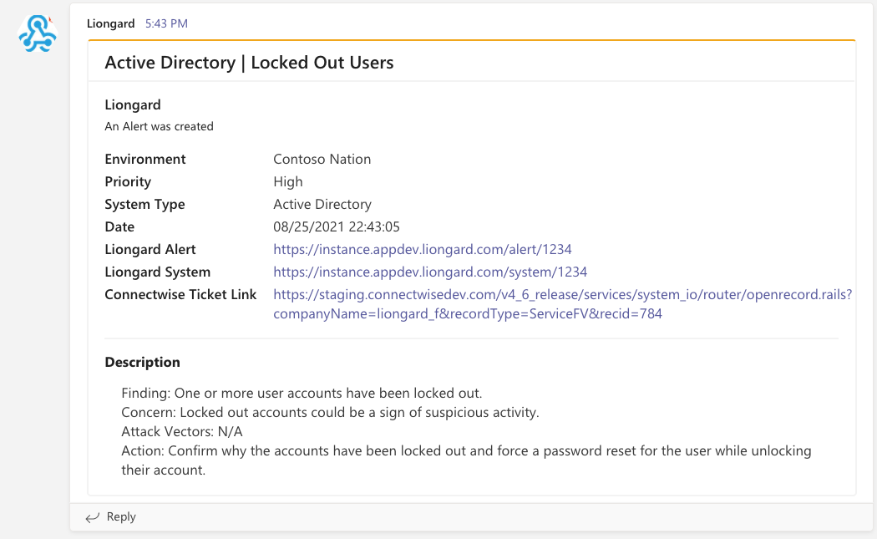Click the Action line about password reset
The height and width of the screenshot is (539, 877).
(466, 460)
